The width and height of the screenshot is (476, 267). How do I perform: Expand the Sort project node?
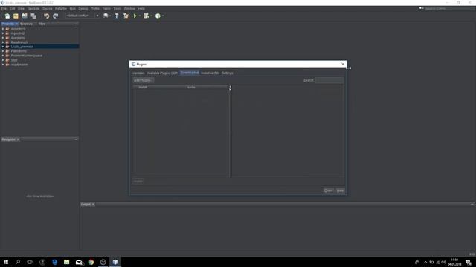(x=3, y=60)
